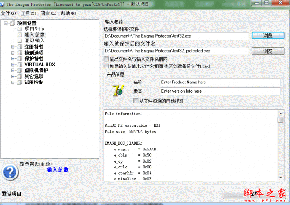Click the VIRTUAL BOX folder icon
Screen dimensions: 290x205
[x=19, y=65]
